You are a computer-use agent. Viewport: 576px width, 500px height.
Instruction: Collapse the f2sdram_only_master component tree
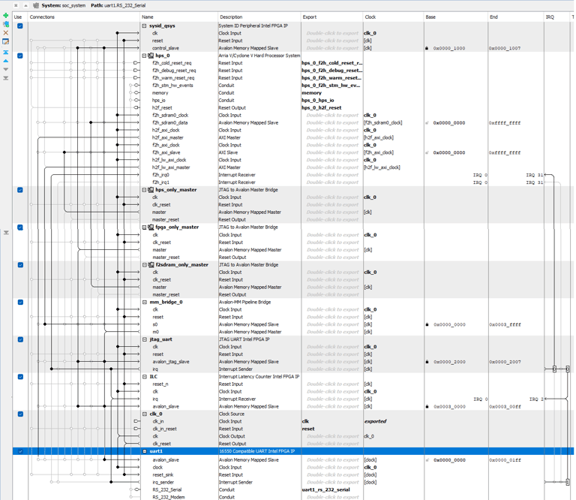coord(144,265)
